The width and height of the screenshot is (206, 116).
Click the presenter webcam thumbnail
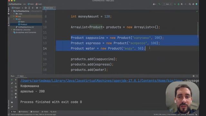click(183, 98)
